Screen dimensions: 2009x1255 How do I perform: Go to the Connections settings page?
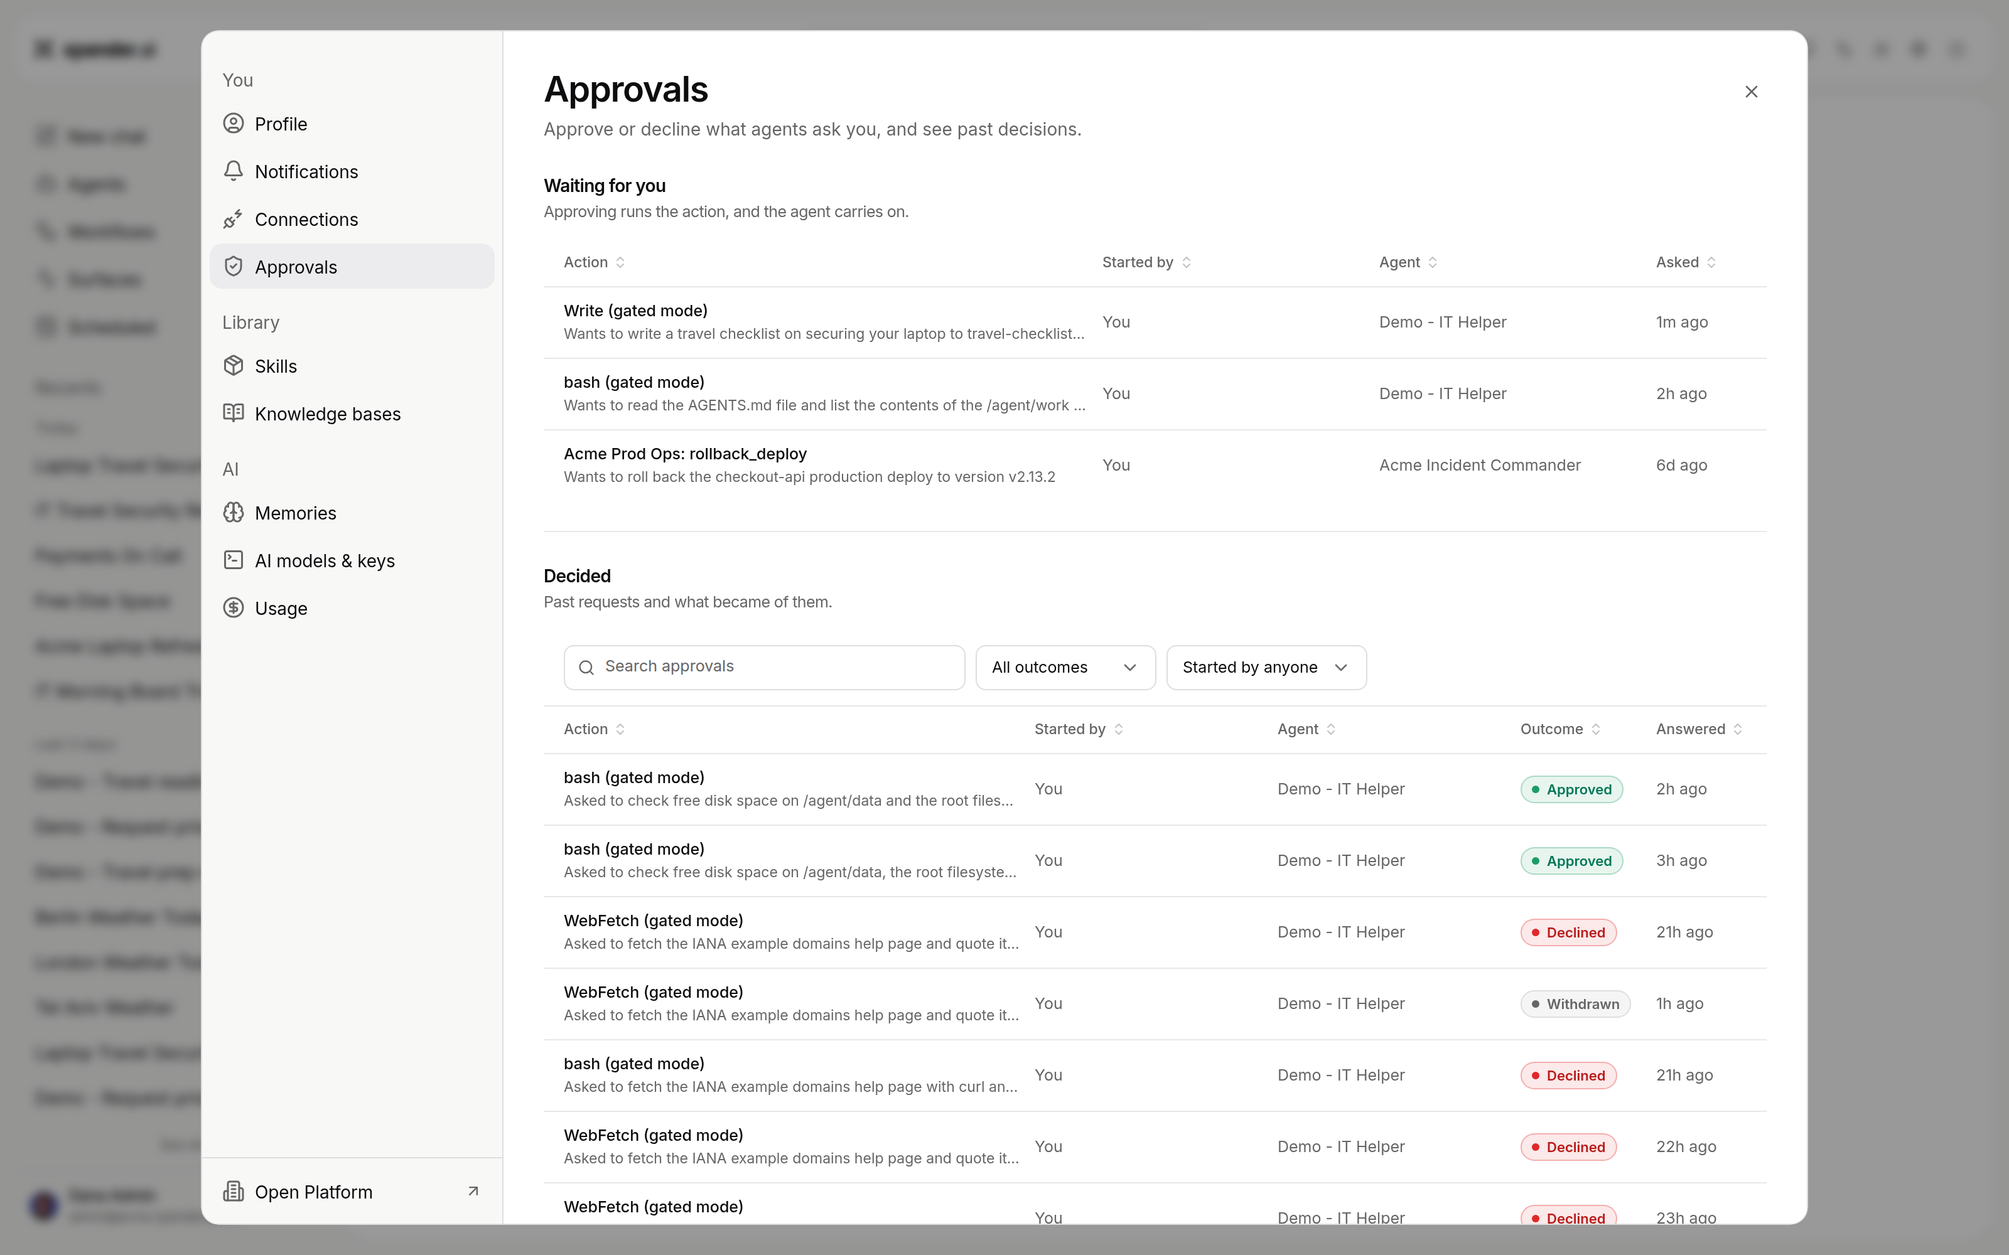[352, 219]
